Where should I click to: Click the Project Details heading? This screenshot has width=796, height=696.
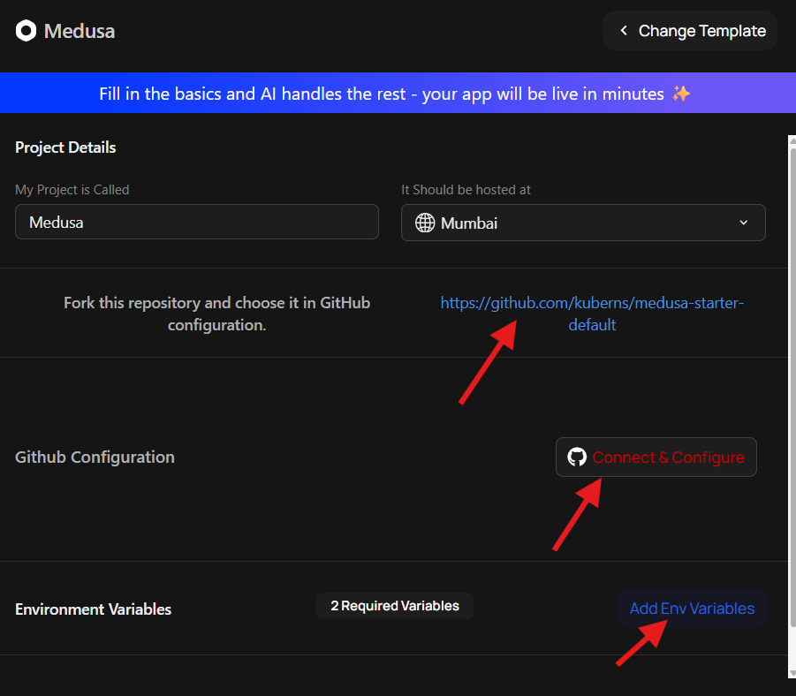coord(65,148)
